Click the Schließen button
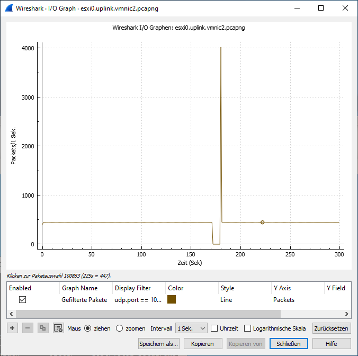Viewport: 358px width, 356px height. pos(289,344)
